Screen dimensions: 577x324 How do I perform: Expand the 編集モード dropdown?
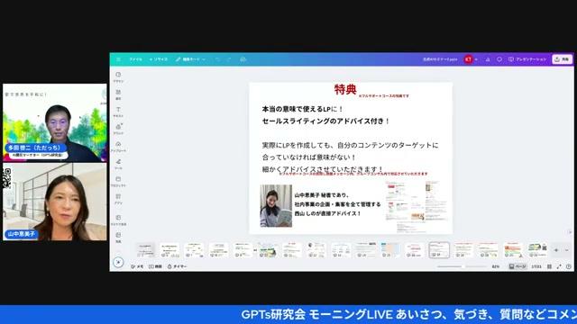point(190,59)
